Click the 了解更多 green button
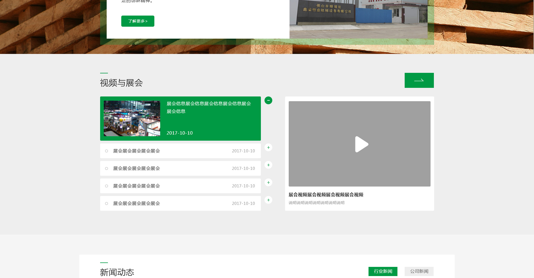Image resolution: width=534 pixels, height=278 pixels. tap(138, 21)
